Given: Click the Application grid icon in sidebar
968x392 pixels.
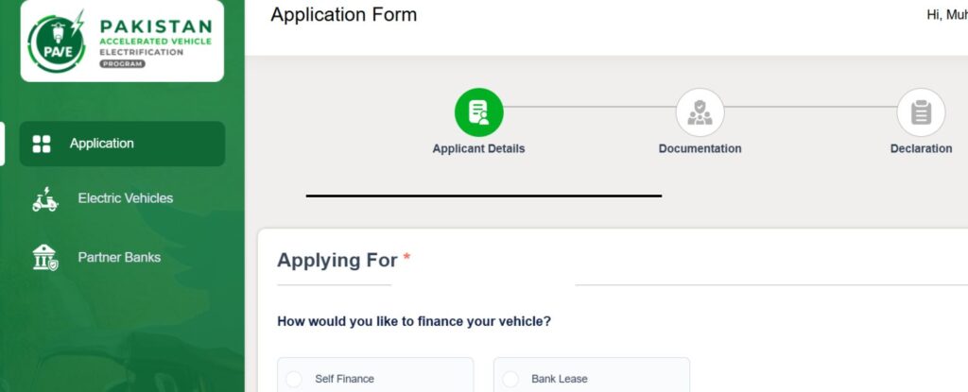Looking at the screenshot, I should pyautogui.click(x=42, y=144).
